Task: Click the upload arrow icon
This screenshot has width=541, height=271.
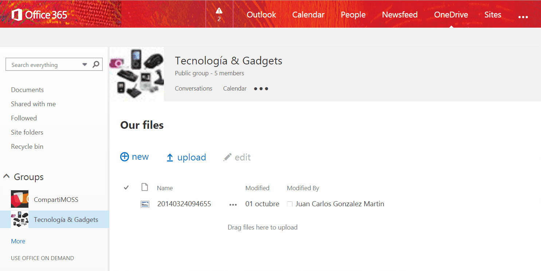Action: tap(170, 158)
